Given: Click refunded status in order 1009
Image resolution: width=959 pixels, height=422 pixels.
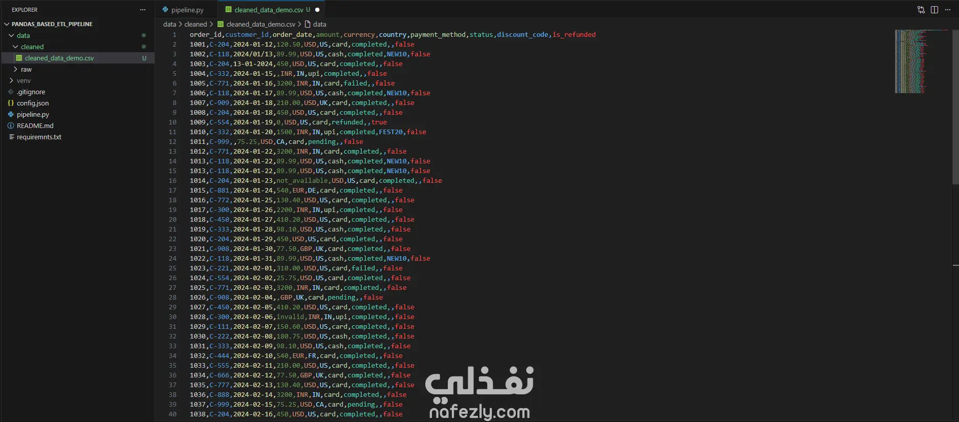Looking at the screenshot, I should point(347,122).
